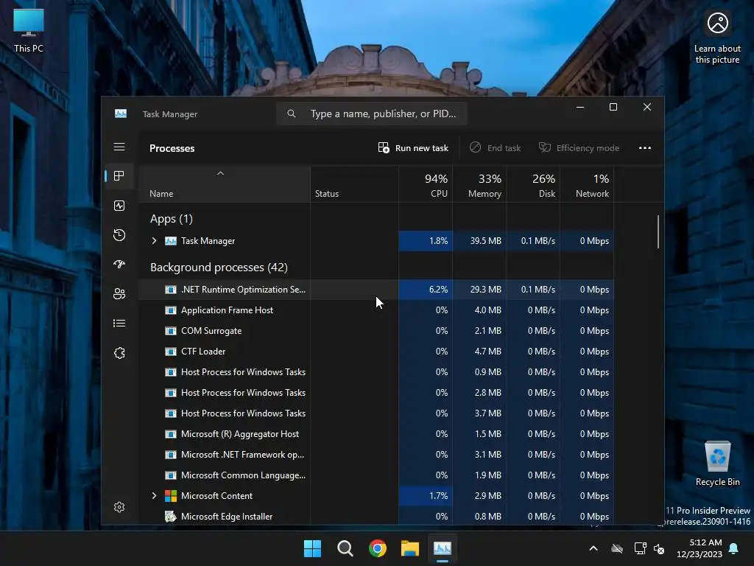
Task: Open the Details page icon in sidebar
Action: pyautogui.click(x=119, y=324)
